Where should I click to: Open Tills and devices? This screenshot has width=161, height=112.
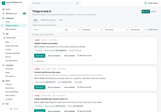point(11,61)
